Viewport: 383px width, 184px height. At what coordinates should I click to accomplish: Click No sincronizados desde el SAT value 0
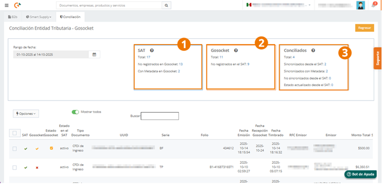[330, 78]
